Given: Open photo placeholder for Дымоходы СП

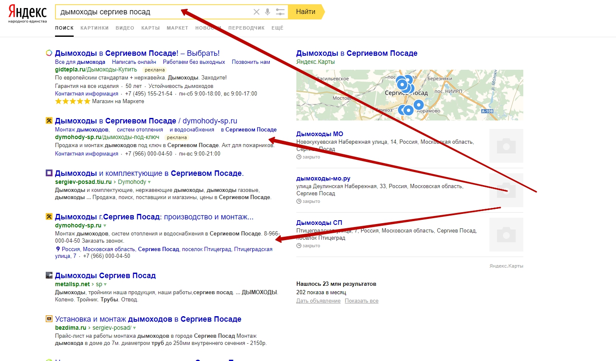Looking at the screenshot, I should [506, 235].
